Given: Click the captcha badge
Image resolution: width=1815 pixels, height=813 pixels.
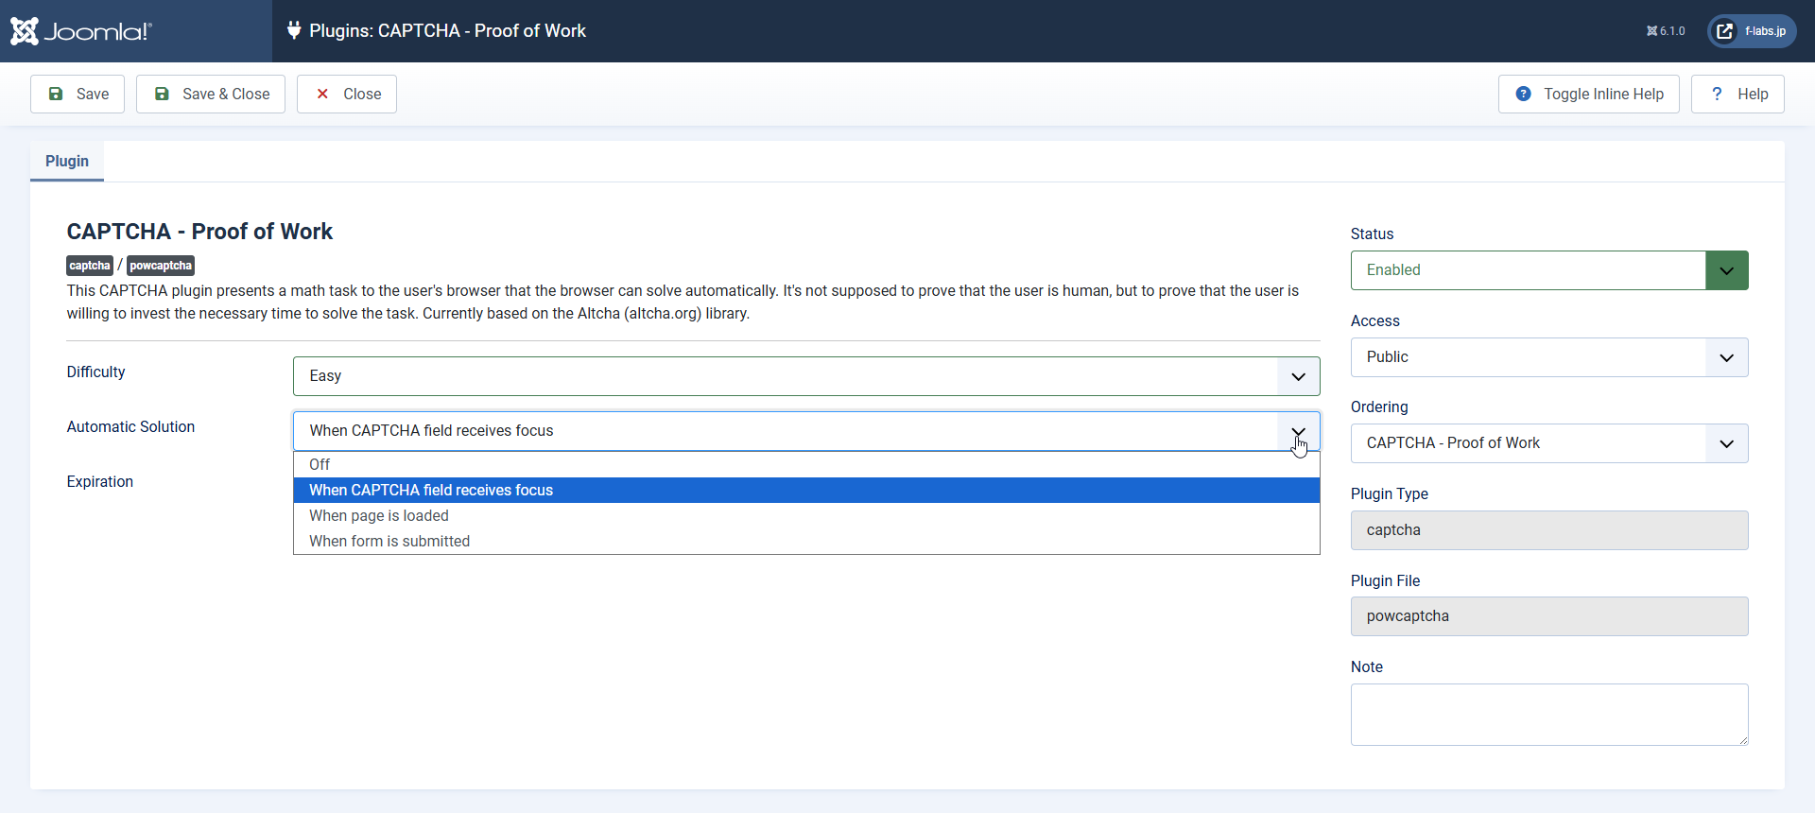Looking at the screenshot, I should pos(90,266).
